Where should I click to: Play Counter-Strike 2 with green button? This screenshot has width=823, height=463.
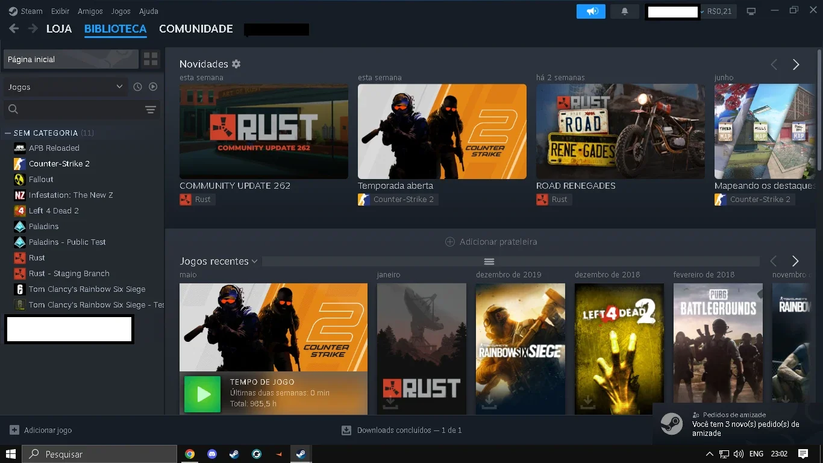pos(202,394)
